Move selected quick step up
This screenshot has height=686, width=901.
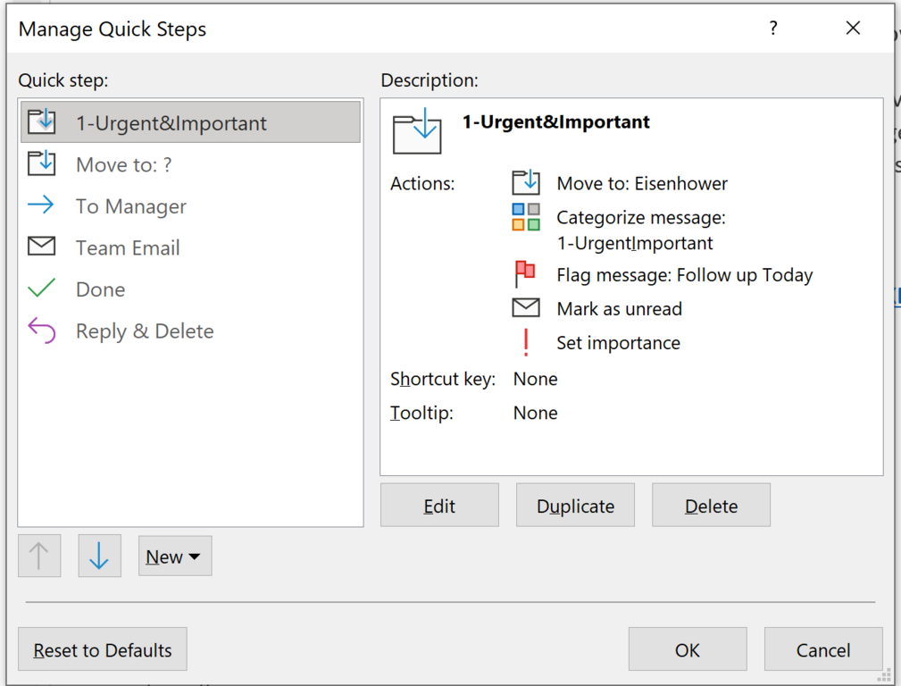click(39, 556)
